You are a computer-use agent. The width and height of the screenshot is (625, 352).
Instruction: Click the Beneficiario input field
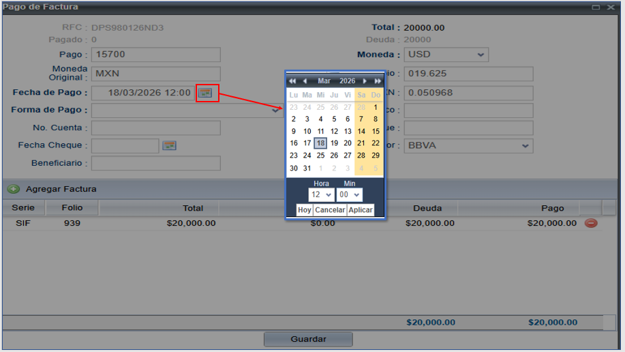click(x=156, y=163)
